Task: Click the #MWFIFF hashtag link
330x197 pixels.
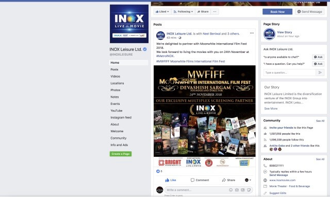Action: pos(163,61)
